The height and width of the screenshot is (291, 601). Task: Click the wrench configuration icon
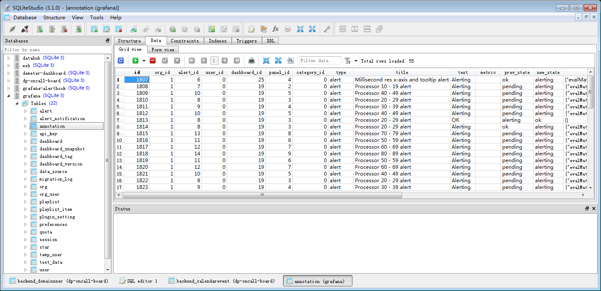(x=326, y=29)
